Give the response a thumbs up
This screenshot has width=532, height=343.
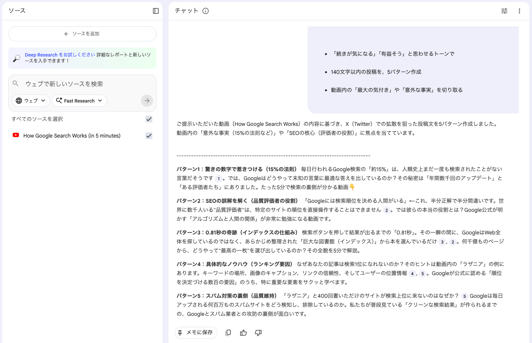click(x=243, y=333)
